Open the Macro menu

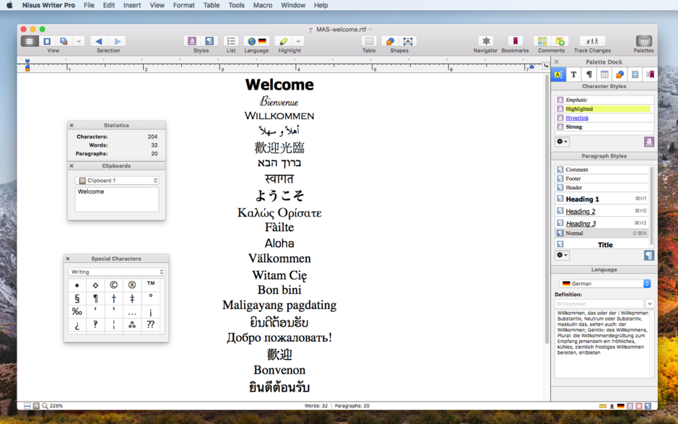tap(263, 5)
